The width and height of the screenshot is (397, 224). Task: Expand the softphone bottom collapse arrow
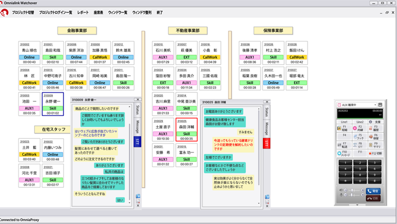(357, 205)
